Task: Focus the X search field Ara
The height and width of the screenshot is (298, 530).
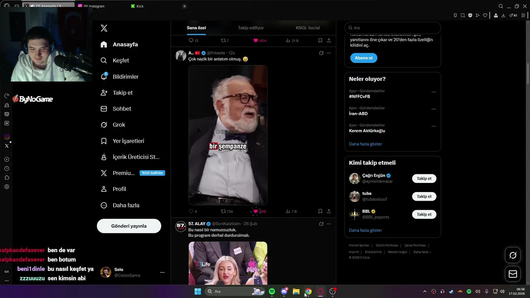Action: [x=393, y=28]
